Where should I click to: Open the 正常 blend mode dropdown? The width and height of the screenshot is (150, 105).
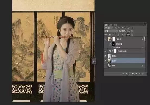tap(111, 31)
